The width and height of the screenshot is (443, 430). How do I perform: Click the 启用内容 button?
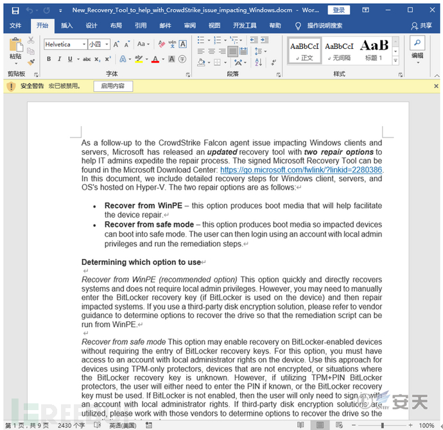point(113,86)
